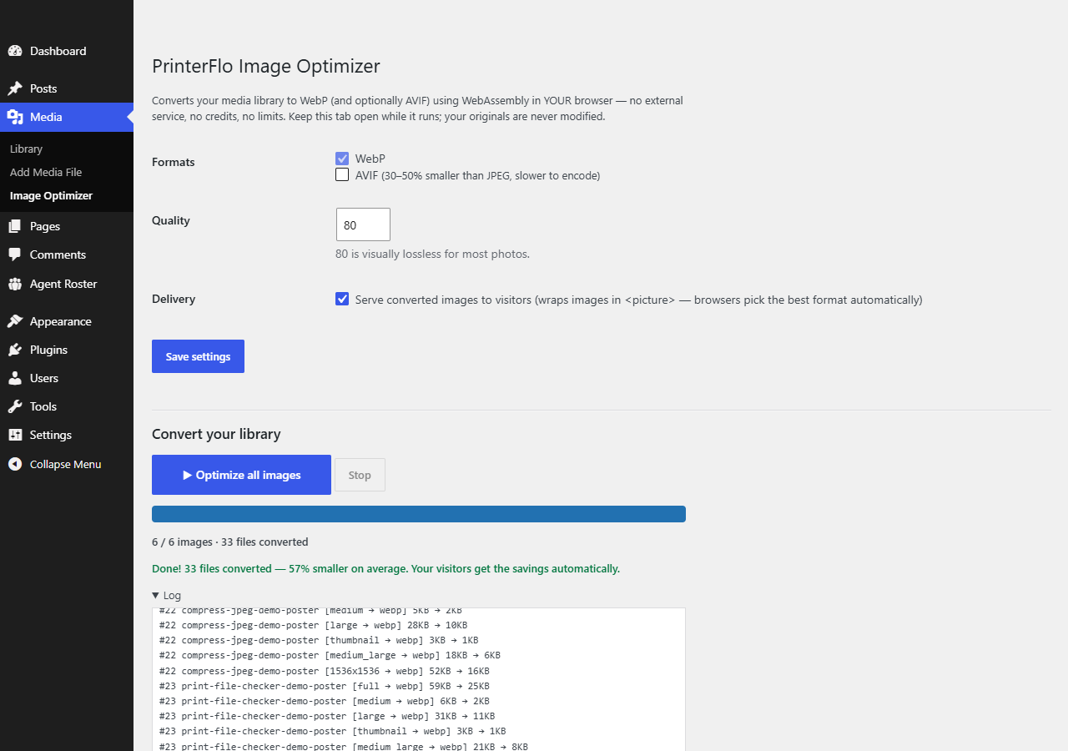
Task: Uncheck Serve converted images to visitors
Action: (x=342, y=299)
